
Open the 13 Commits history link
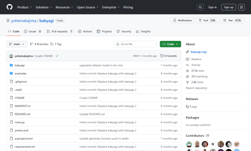pos(168,56)
